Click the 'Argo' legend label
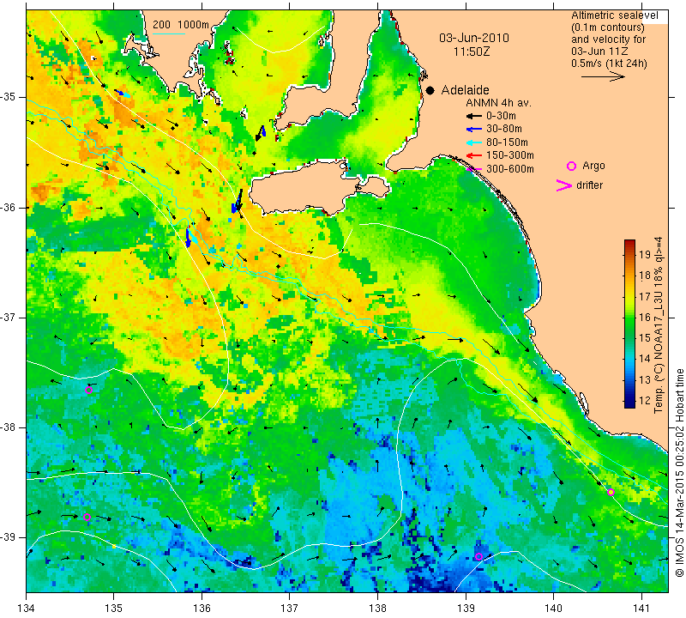Image resolution: width=686 pixels, height=618 pixels. pyautogui.click(x=593, y=166)
